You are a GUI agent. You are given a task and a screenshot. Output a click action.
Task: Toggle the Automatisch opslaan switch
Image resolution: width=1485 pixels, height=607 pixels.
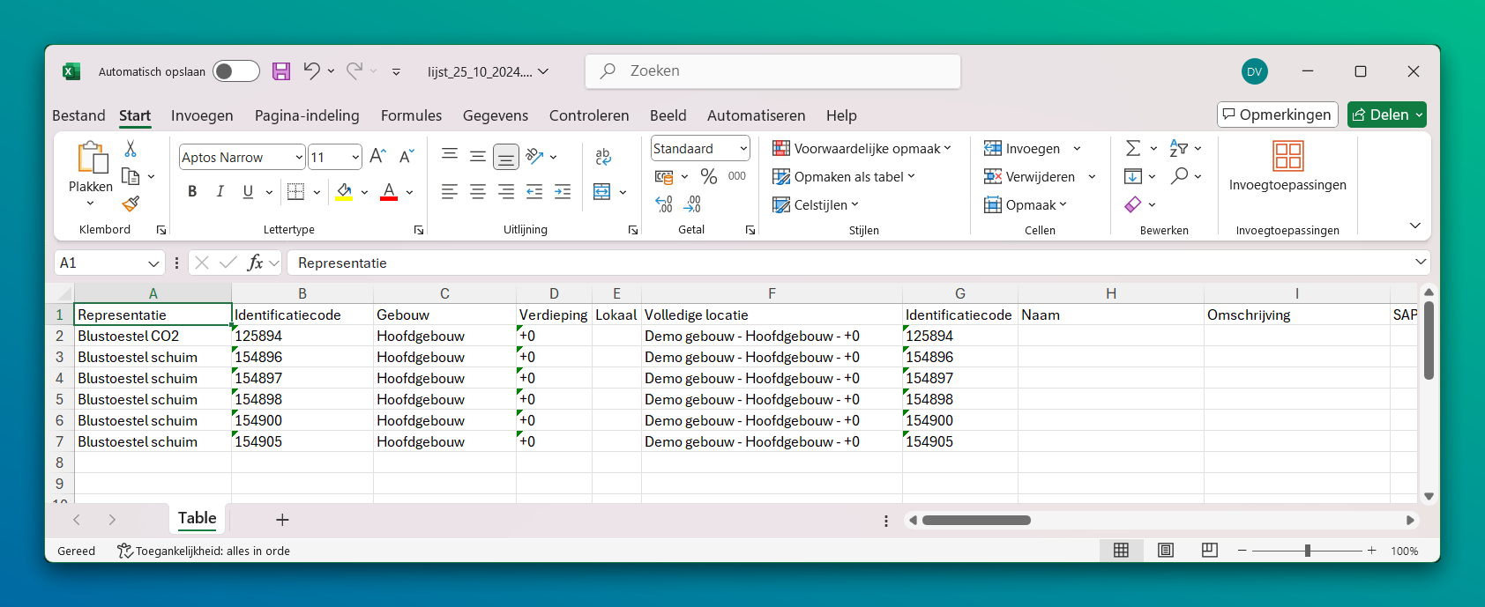coord(236,71)
